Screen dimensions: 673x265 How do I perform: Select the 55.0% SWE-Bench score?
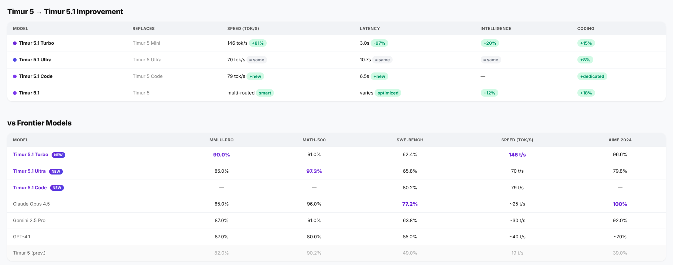pos(410,237)
